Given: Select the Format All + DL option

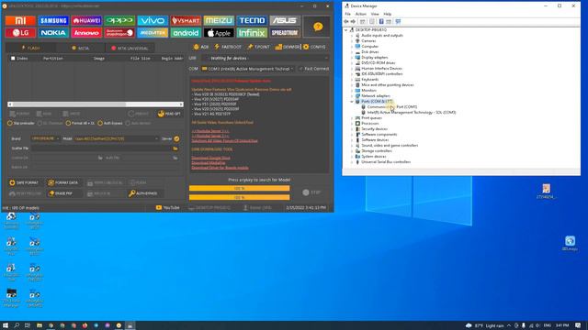Looking at the screenshot, I should 80,123.
